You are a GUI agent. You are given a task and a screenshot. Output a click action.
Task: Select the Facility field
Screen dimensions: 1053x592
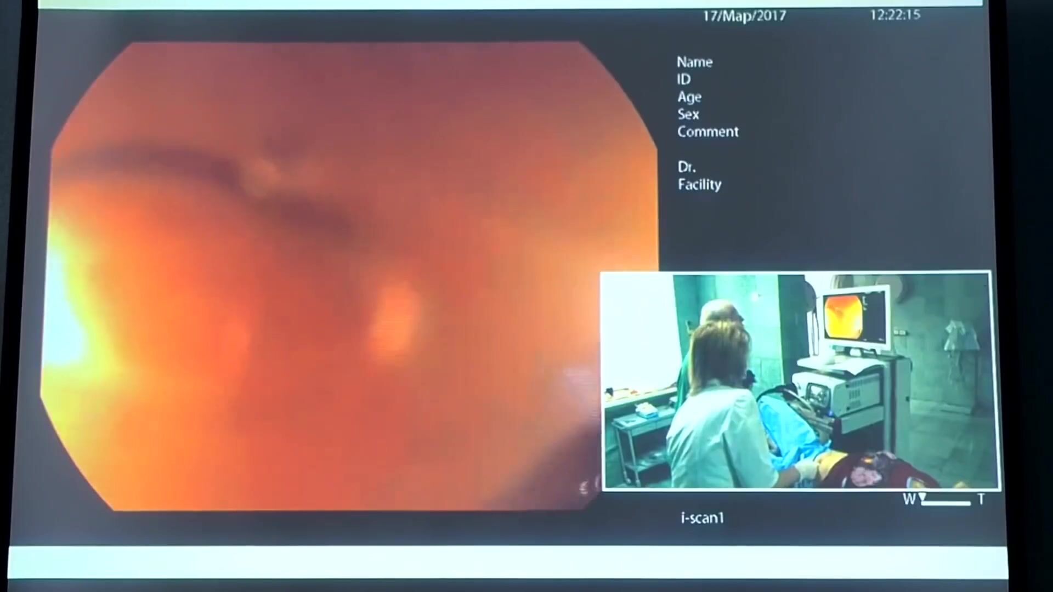pyautogui.click(x=699, y=185)
